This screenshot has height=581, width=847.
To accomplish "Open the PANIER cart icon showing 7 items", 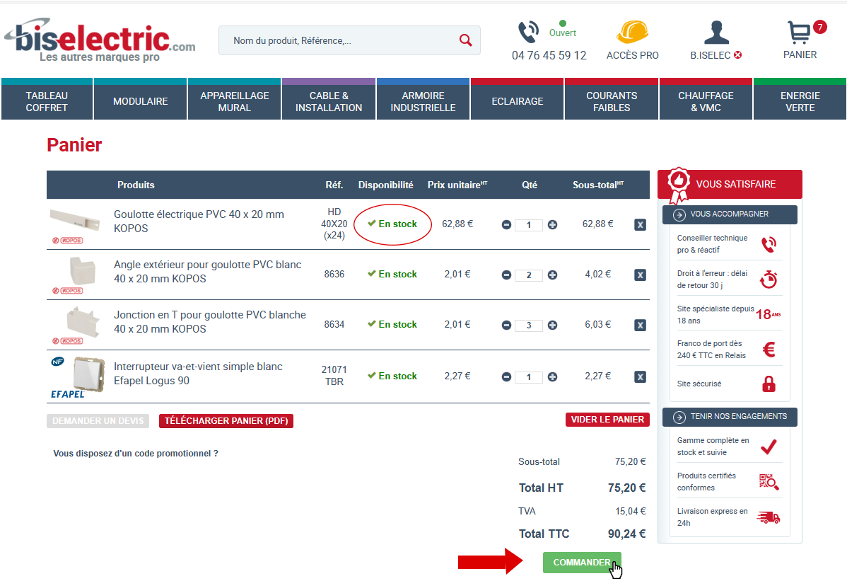I will pos(799,32).
